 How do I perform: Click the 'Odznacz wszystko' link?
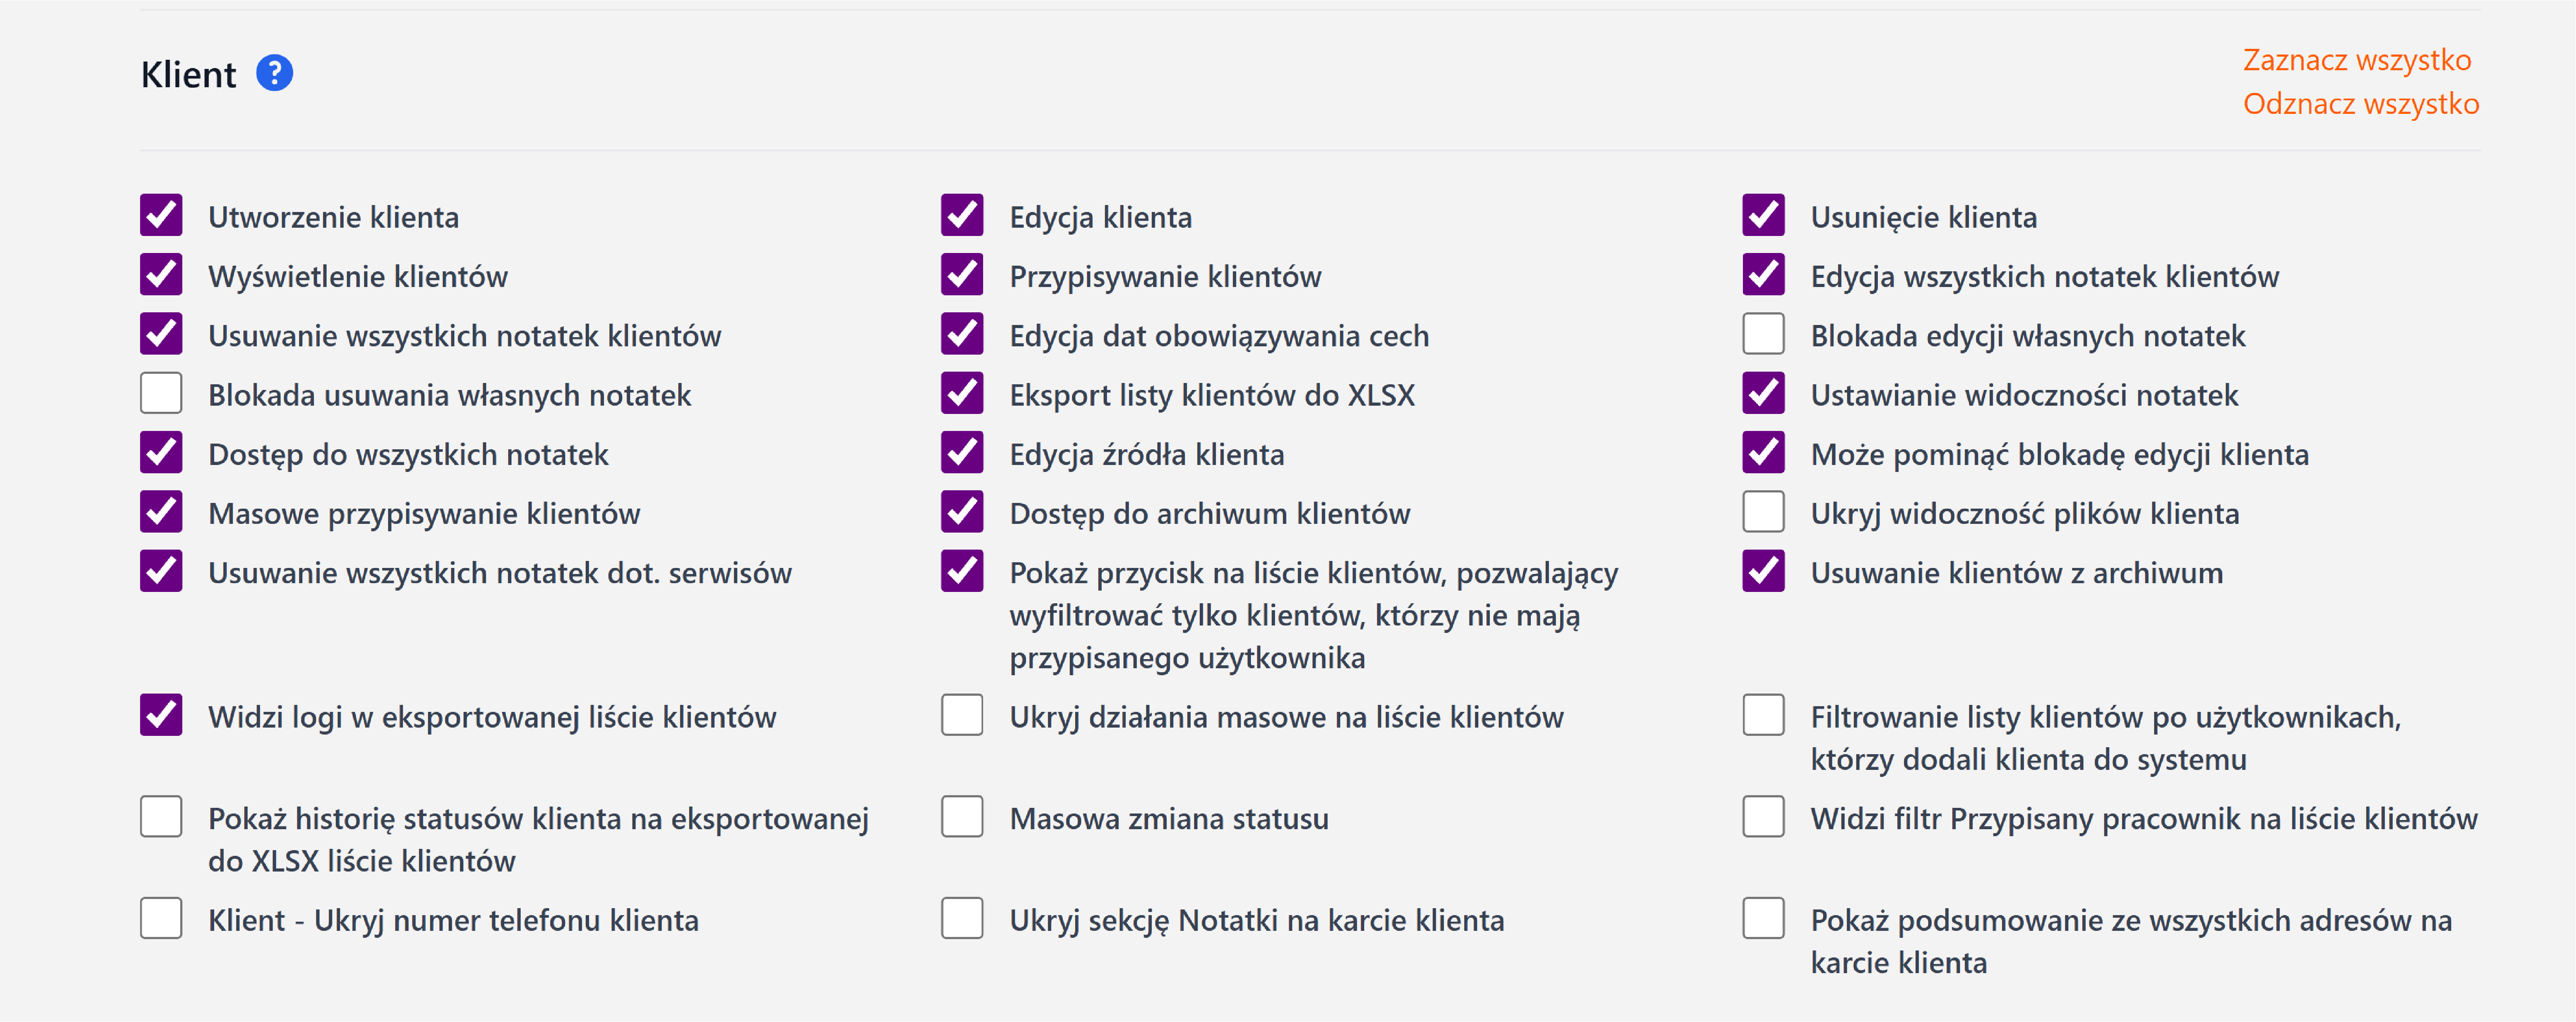(2360, 104)
